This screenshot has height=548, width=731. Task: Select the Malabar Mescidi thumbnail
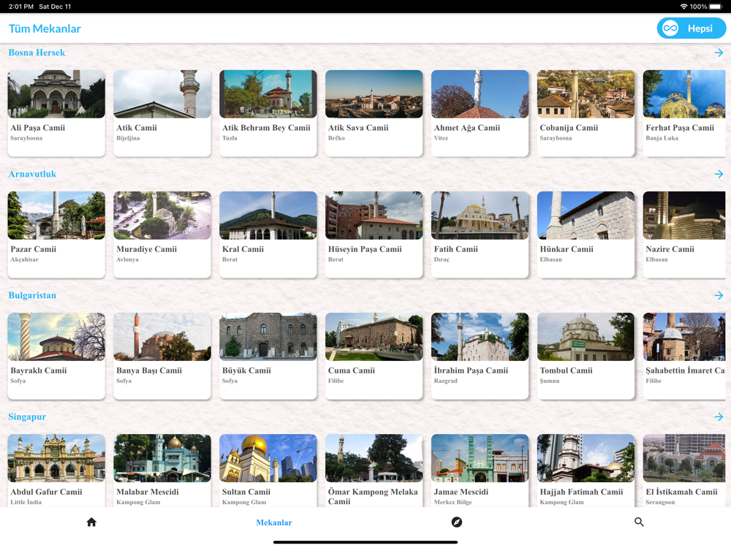tap(162, 458)
